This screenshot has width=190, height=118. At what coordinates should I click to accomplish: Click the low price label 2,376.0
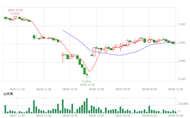point(87,82)
